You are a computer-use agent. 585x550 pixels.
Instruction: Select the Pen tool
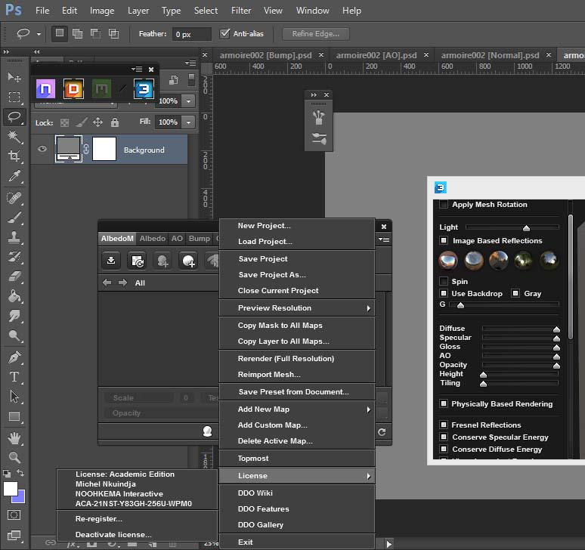tap(14, 357)
